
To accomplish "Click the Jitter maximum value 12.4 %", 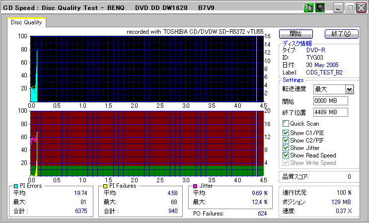I will pyautogui.click(x=260, y=202).
